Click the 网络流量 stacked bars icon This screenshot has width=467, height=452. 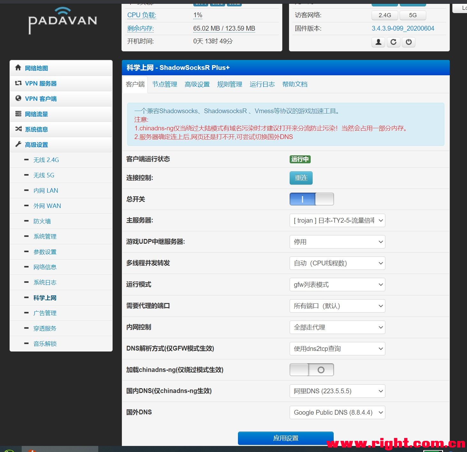(x=18, y=114)
